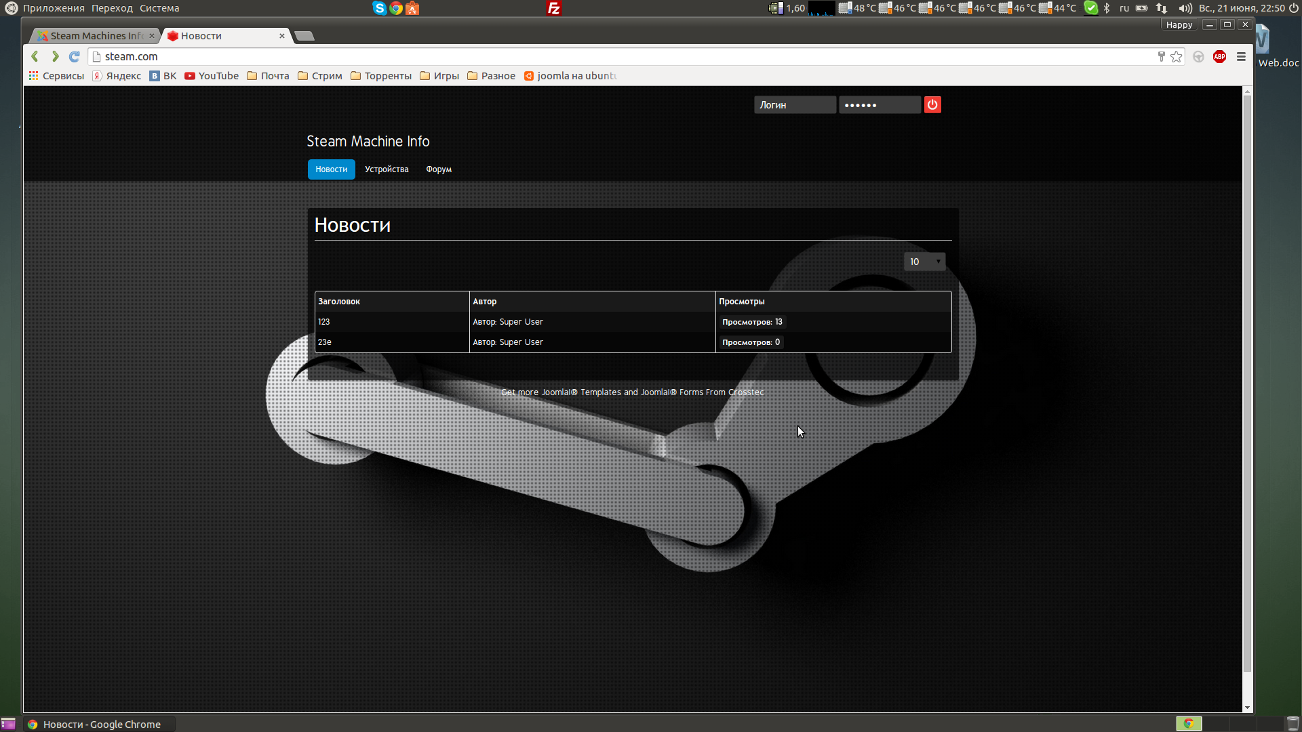Open the Игры bookmarks folder
Screen dimensions: 1302x732
(439, 76)
